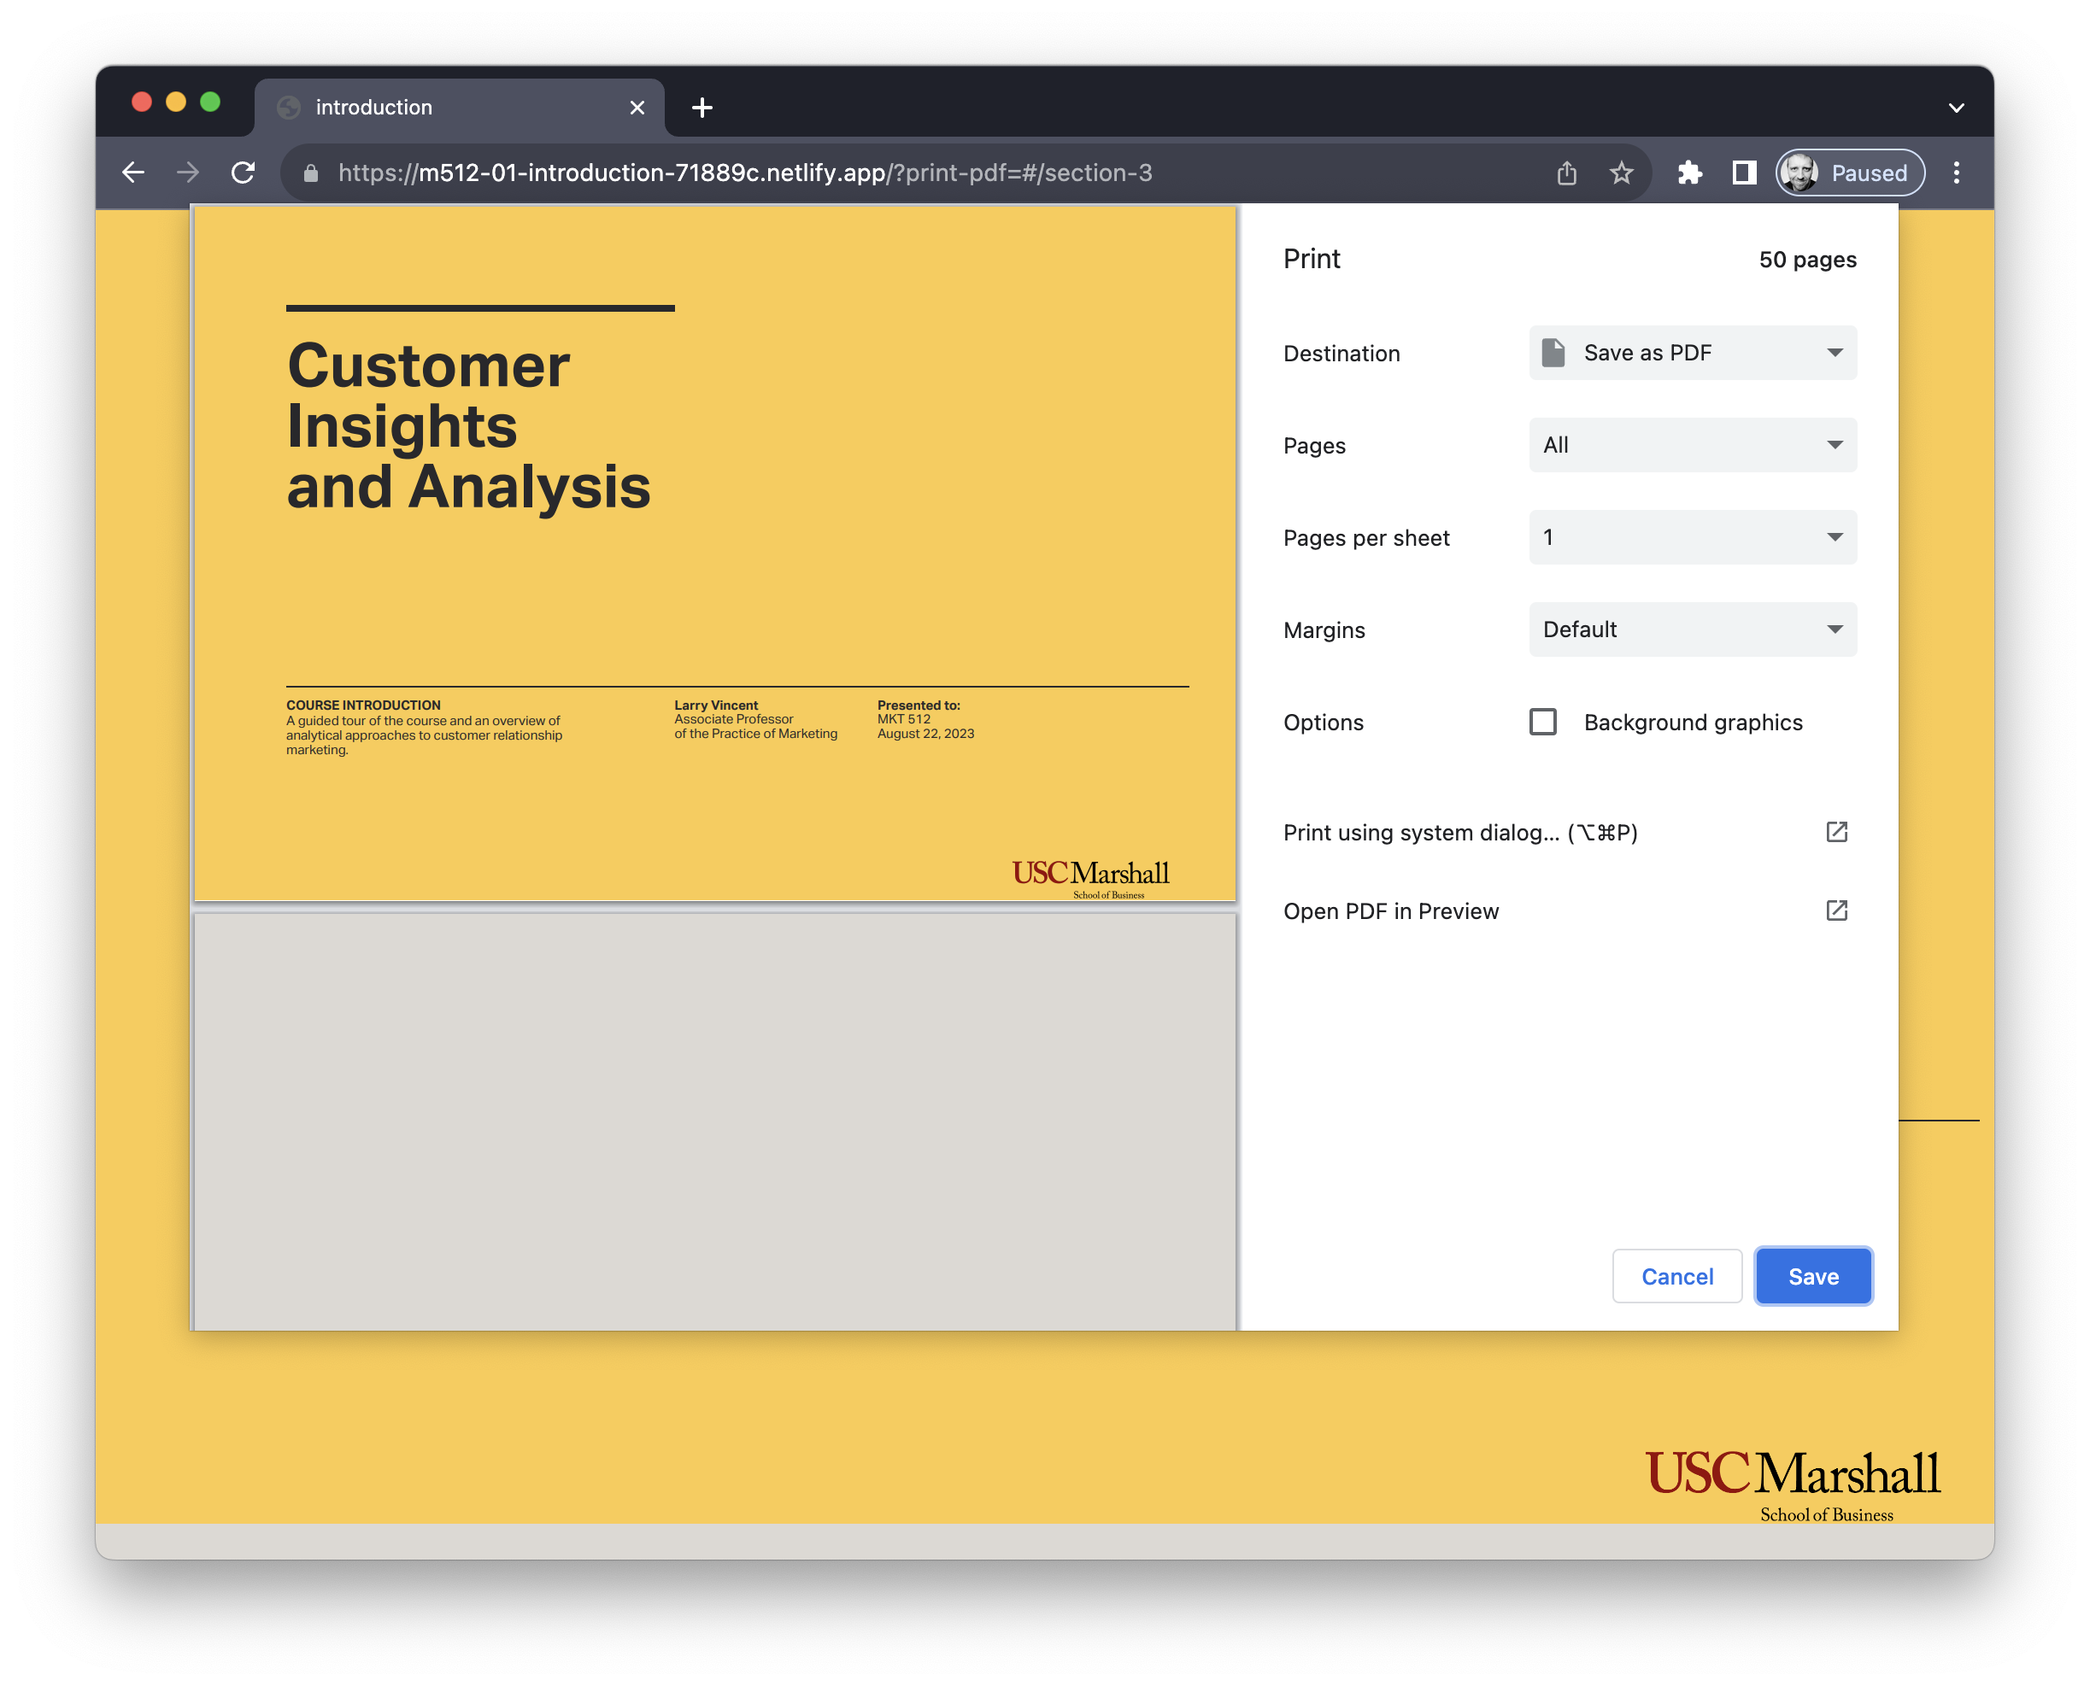The height and width of the screenshot is (1686, 2090).
Task: Bookmark this tab with star icon
Action: (1621, 173)
